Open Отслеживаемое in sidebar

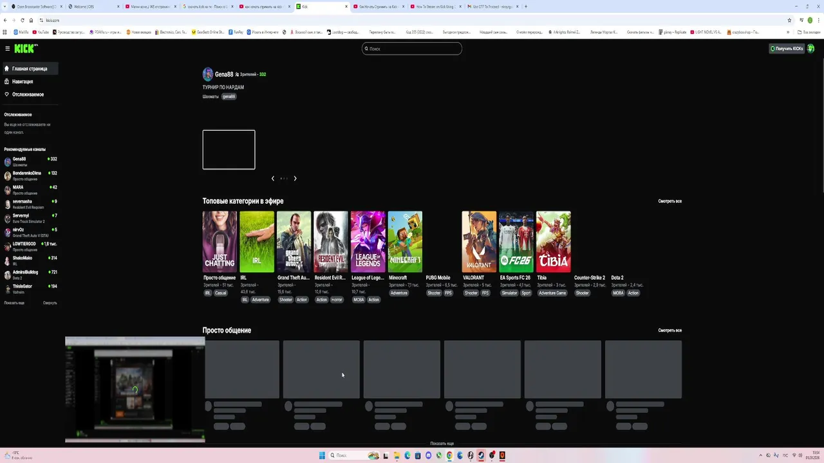tap(30, 95)
